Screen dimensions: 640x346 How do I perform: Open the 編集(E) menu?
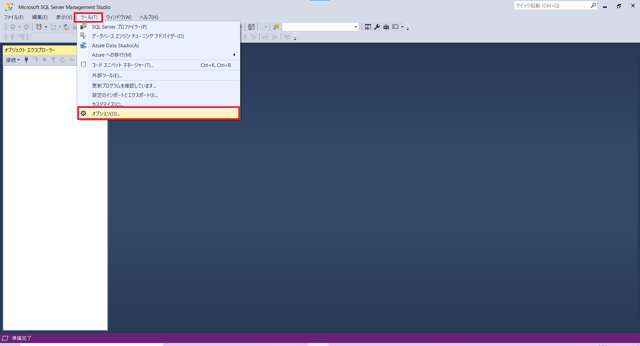(40, 17)
